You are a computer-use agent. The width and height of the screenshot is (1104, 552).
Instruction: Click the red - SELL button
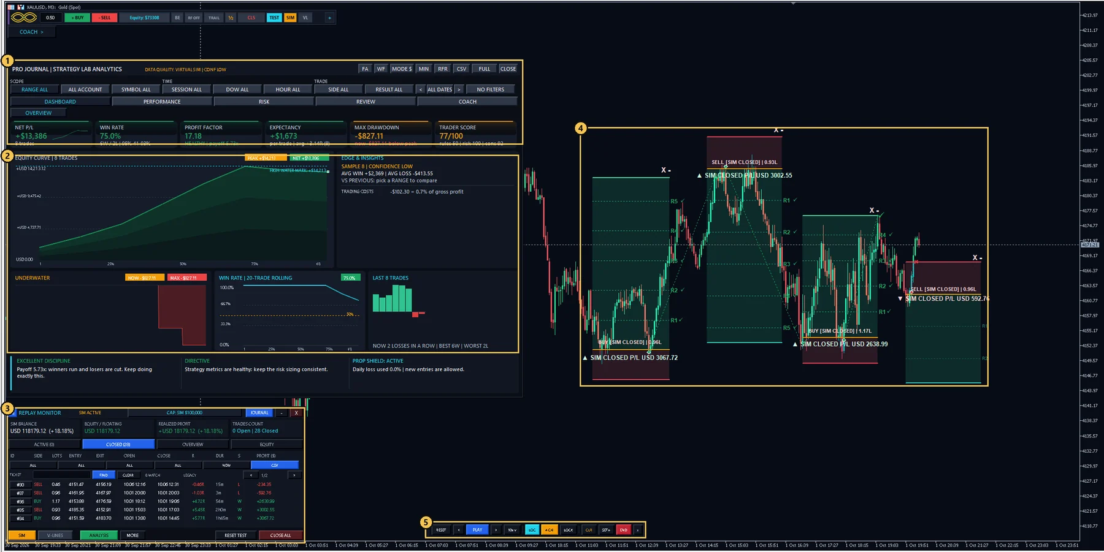point(104,18)
